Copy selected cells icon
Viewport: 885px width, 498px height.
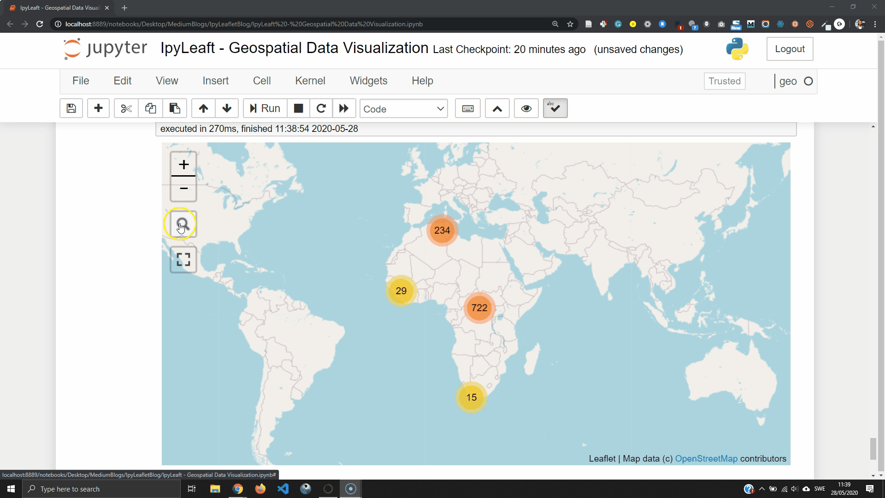coord(150,108)
